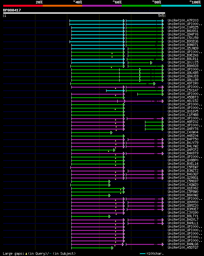
Task: Select hit label UniRef100_Q4RYT6
Action: 183,129
